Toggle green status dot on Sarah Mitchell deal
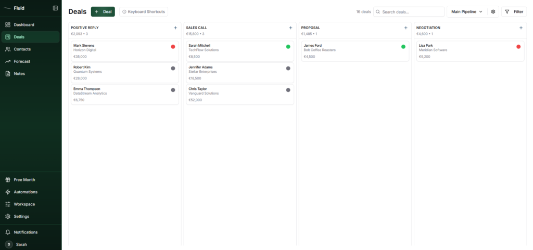 tap(288, 47)
